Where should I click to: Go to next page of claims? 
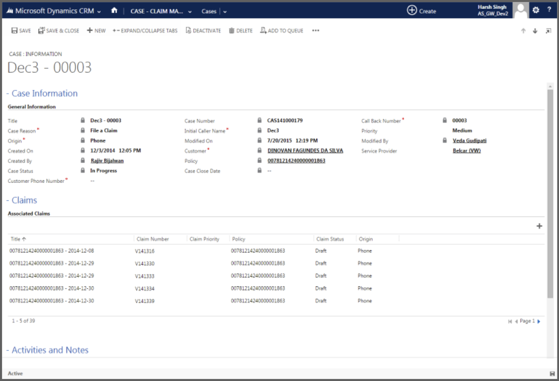pyautogui.click(x=539, y=322)
